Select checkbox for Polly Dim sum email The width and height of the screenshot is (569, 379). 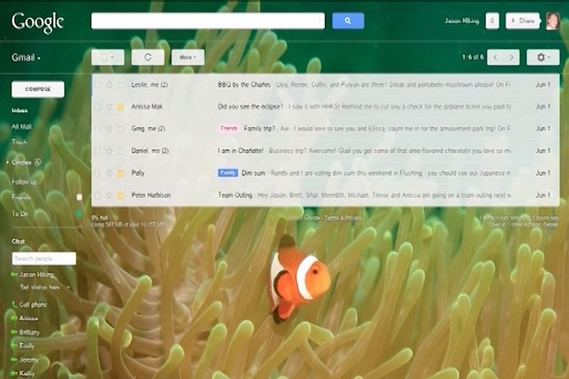97,173
